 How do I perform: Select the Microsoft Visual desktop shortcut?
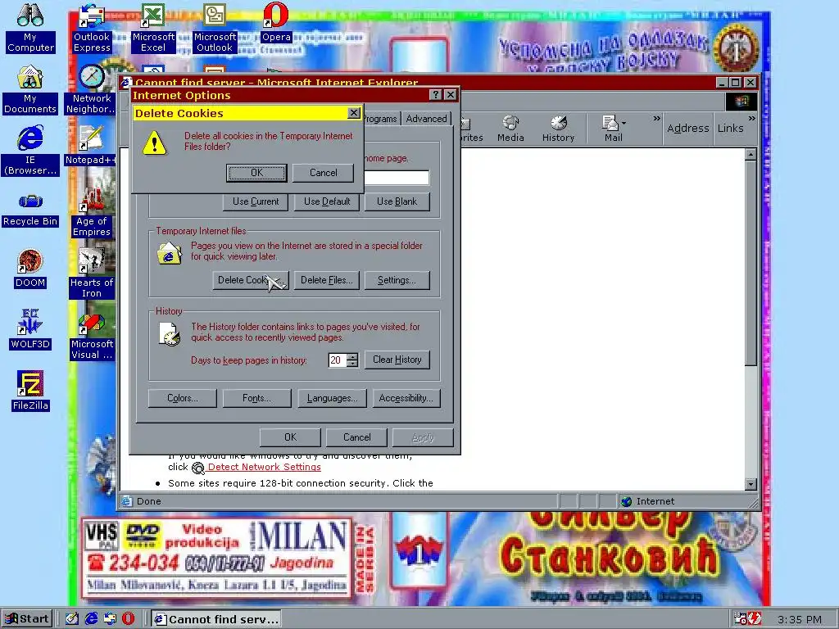(92, 337)
